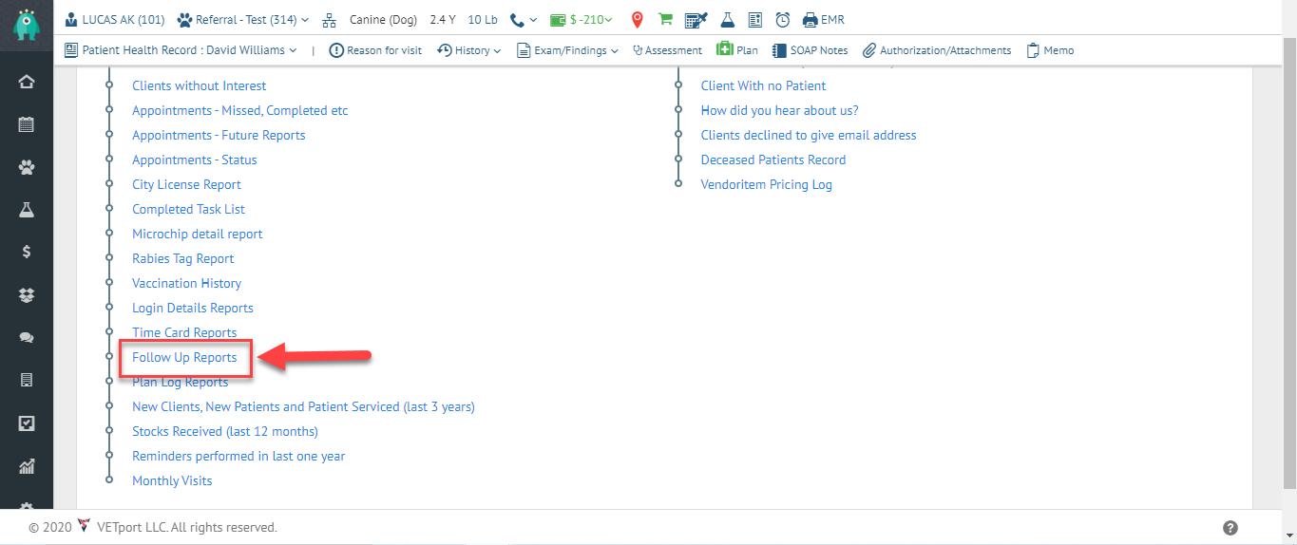
Task: Open Clients declined to give email address
Action: pyautogui.click(x=809, y=135)
